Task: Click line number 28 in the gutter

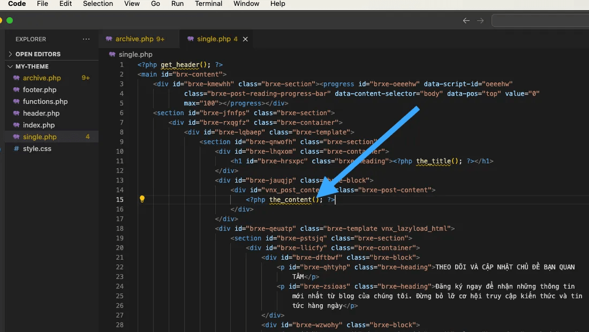Action: 119,325
